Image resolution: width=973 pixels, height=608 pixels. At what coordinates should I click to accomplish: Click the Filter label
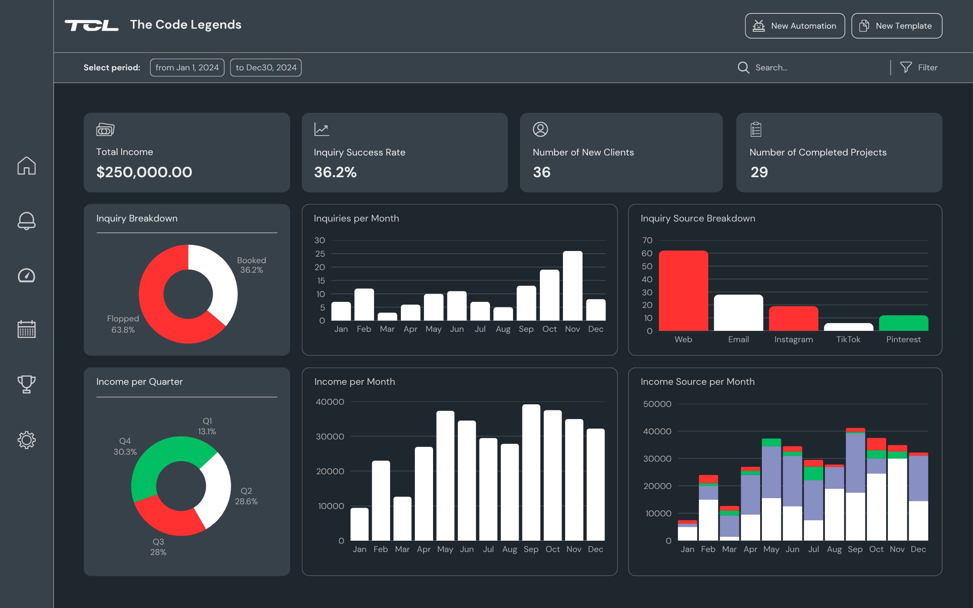point(927,68)
